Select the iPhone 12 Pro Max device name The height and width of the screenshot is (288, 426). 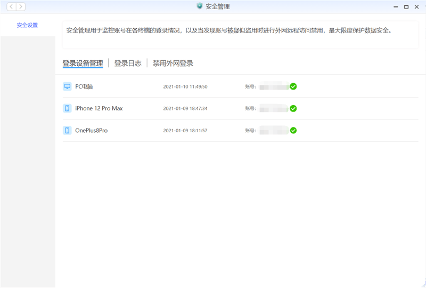pyautogui.click(x=99, y=108)
